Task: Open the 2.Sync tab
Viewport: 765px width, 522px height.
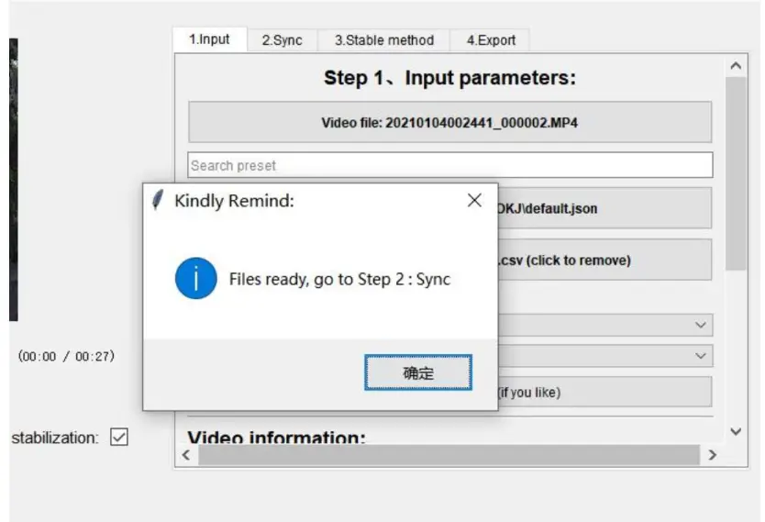Action: click(282, 40)
